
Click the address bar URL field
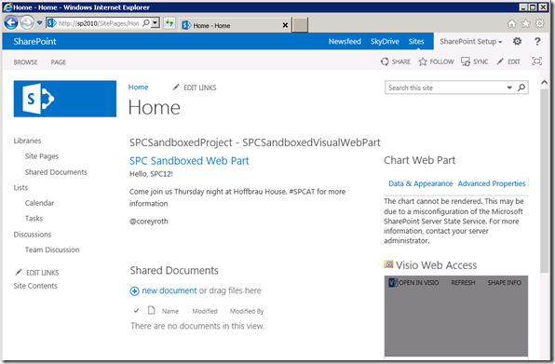click(99, 23)
